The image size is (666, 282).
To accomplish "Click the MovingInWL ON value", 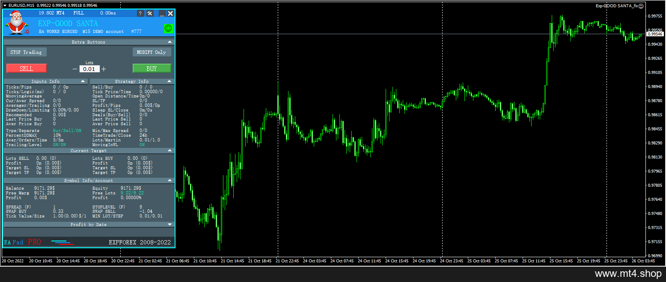I will tap(142, 145).
